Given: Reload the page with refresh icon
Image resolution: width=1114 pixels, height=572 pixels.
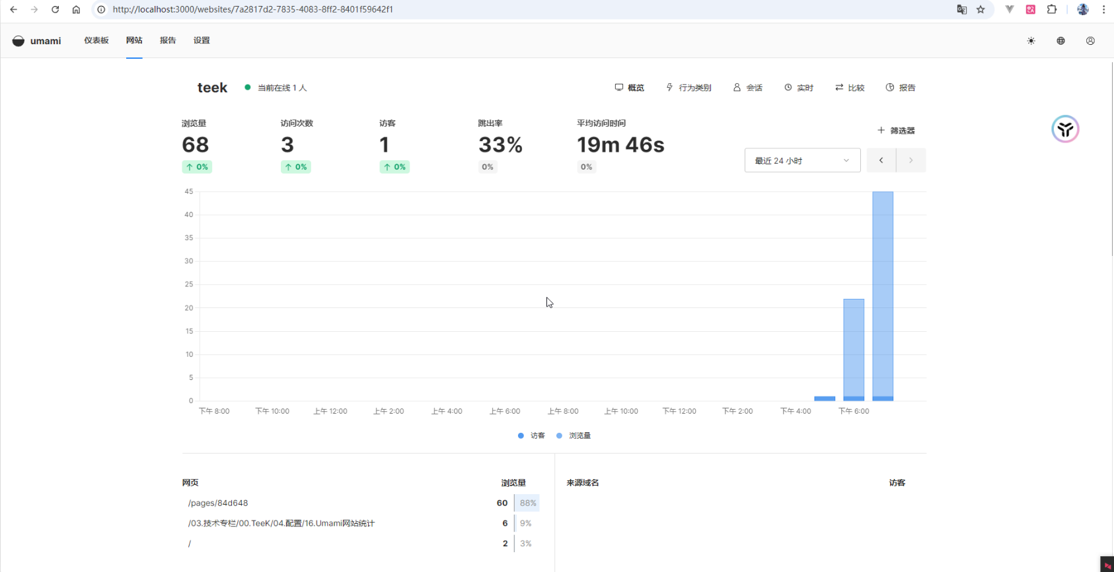Looking at the screenshot, I should [x=56, y=9].
